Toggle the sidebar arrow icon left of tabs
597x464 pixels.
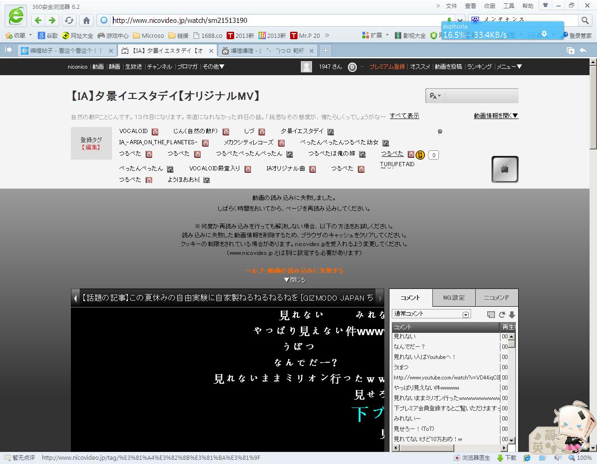tap(8, 50)
